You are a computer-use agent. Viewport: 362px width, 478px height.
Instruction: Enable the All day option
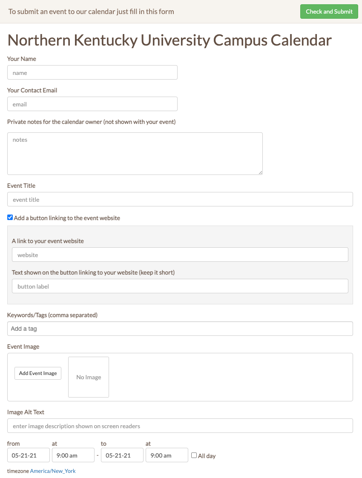click(x=194, y=455)
